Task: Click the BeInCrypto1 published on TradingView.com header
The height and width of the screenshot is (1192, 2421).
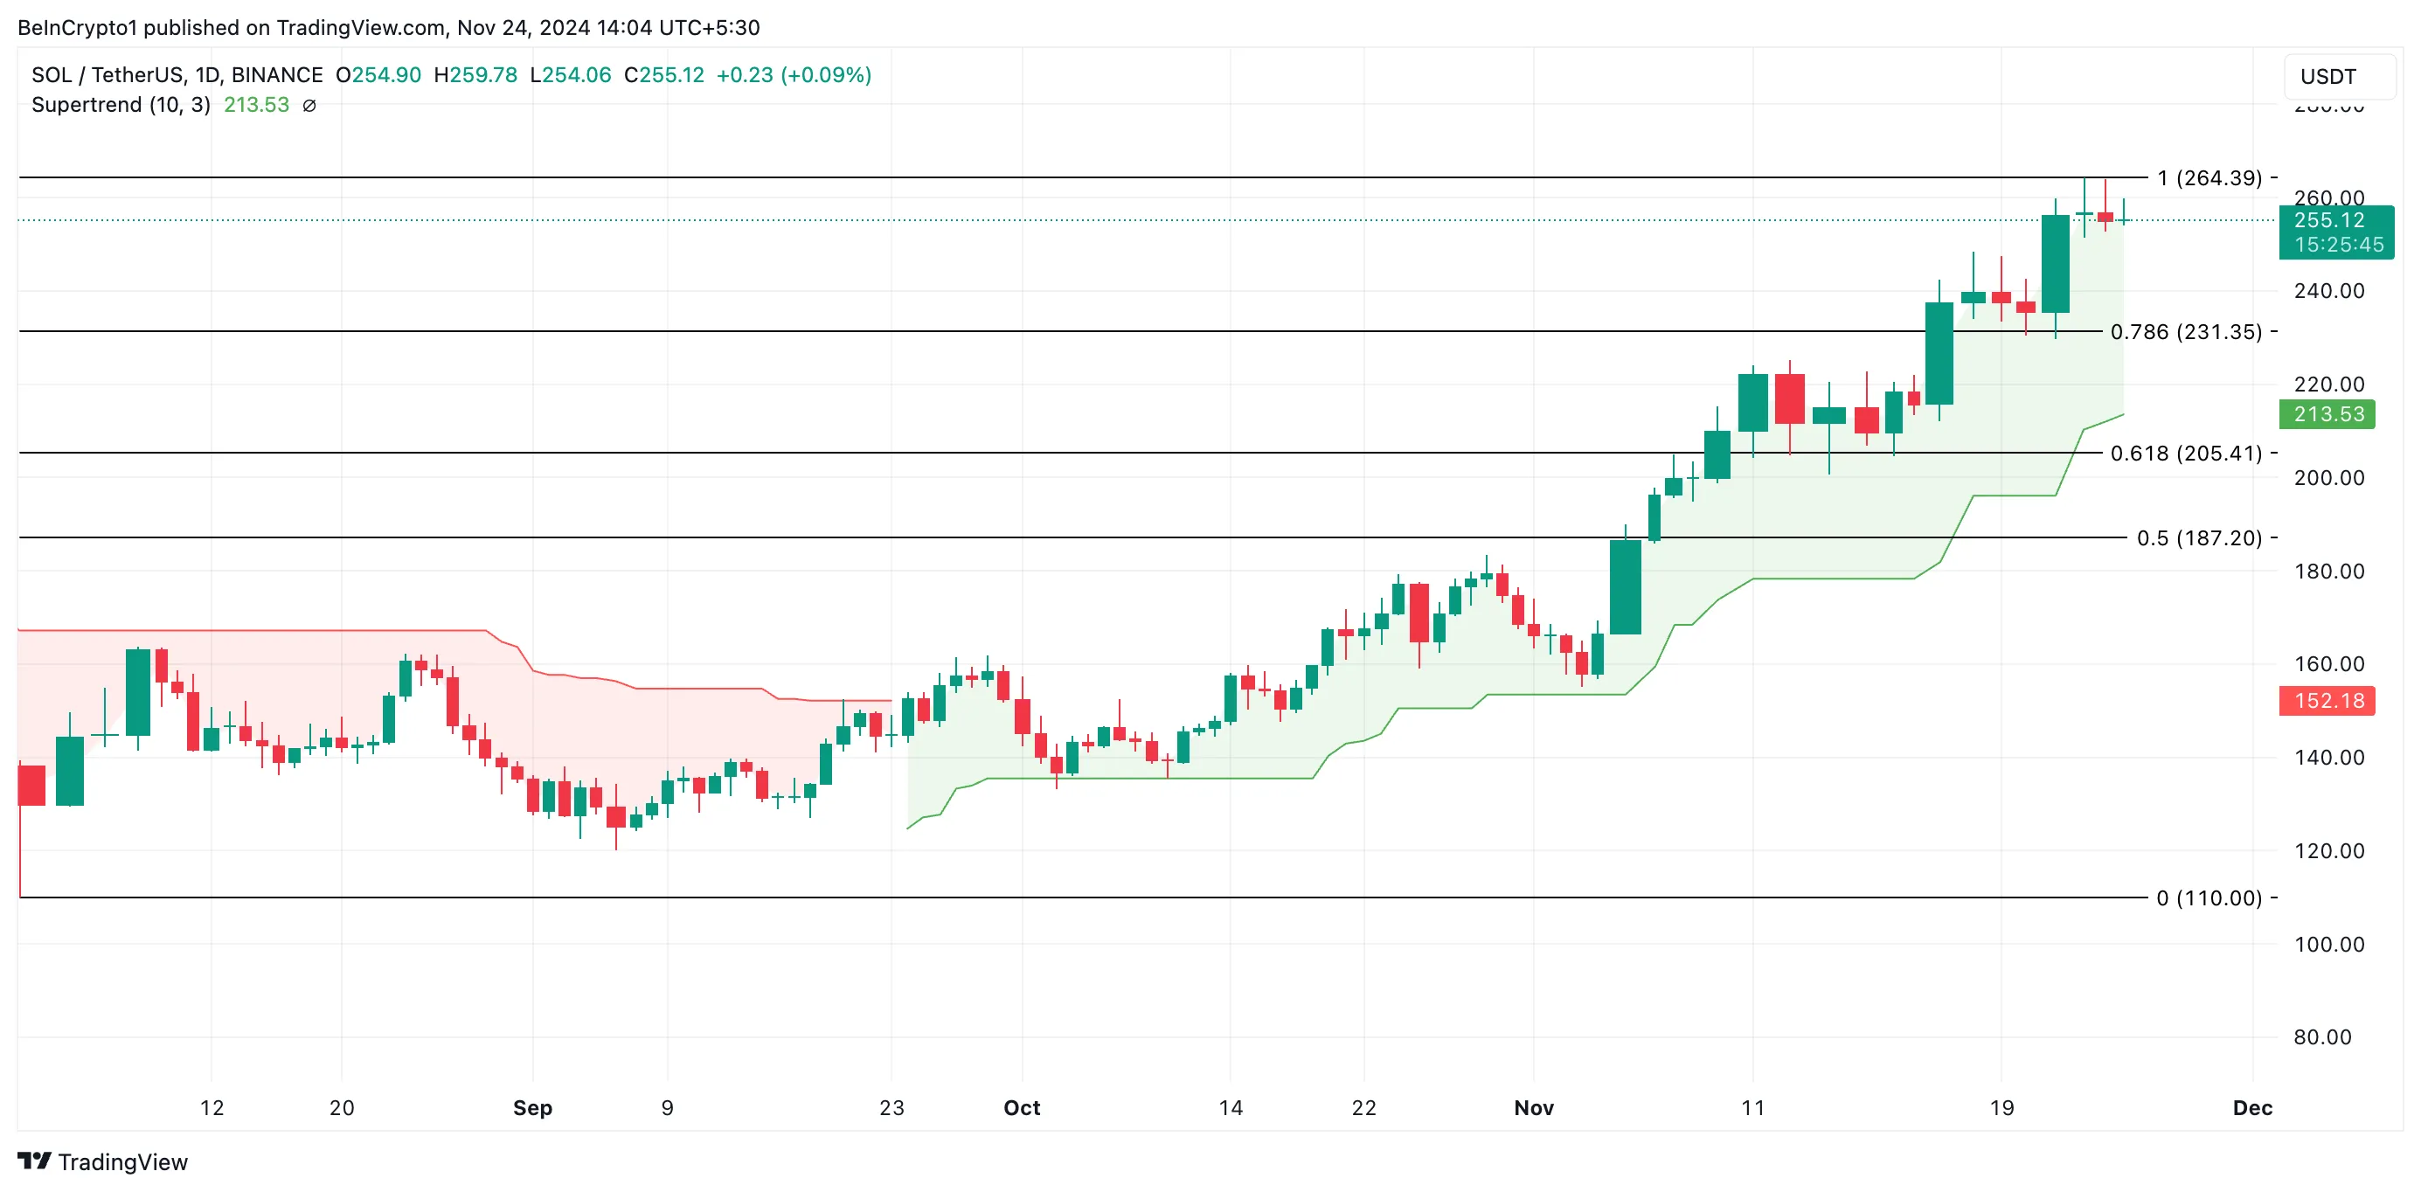Action: [388, 27]
